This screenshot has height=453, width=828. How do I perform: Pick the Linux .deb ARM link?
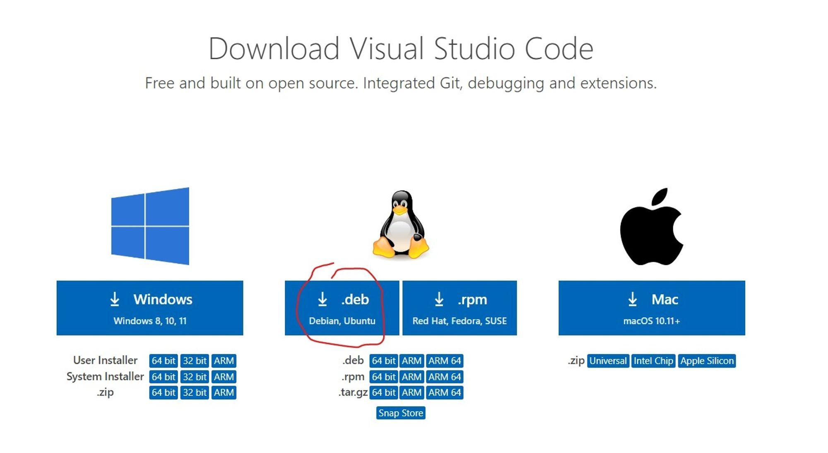412,361
